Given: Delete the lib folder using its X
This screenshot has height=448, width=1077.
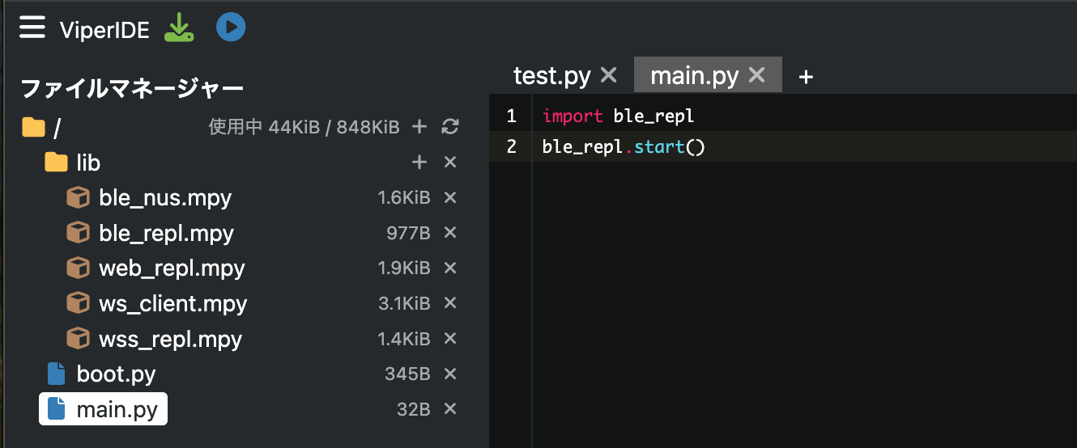Looking at the screenshot, I should point(451,163).
